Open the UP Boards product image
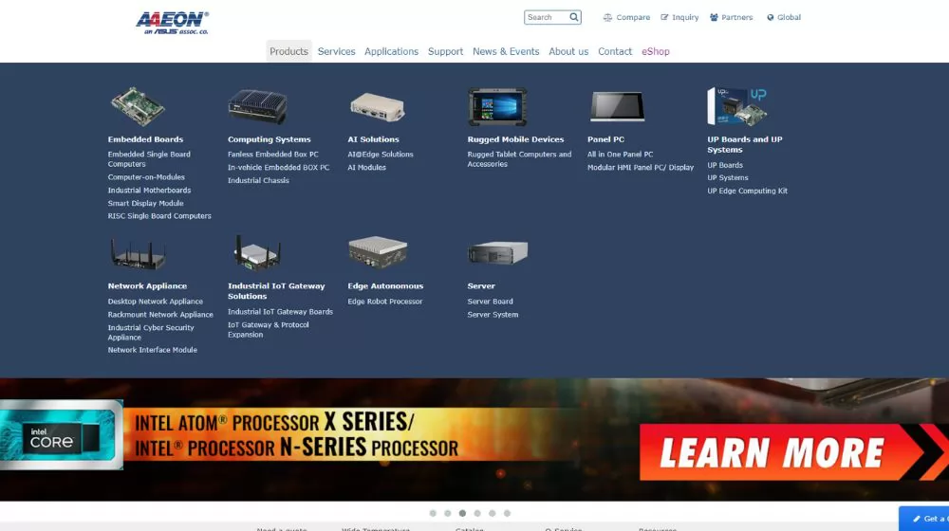 (x=737, y=106)
